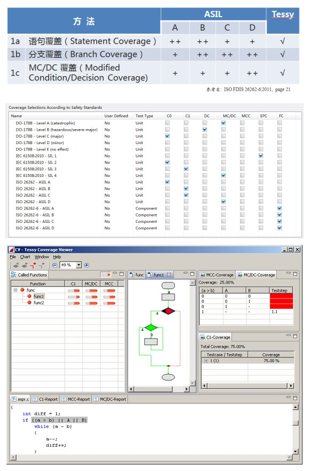This screenshot has width=309, height=471.
Task: Click the red status dot beside func
Action: pyautogui.click(x=22, y=290)
